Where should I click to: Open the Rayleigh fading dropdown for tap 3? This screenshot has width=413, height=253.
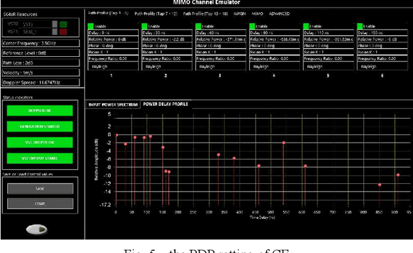(x=221, y=66)
